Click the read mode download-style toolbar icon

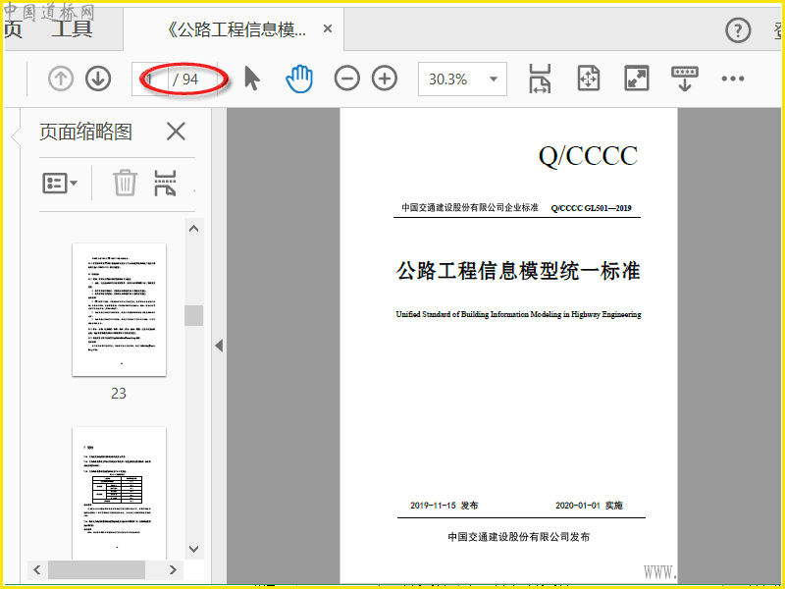[x=684, y=79]
